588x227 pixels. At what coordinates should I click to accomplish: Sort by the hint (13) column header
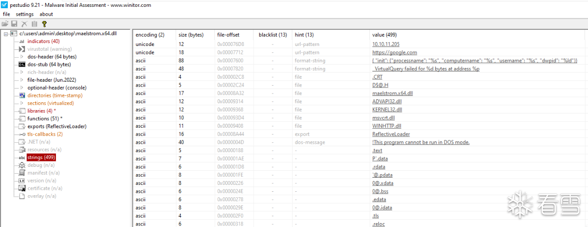coord(304,35)
